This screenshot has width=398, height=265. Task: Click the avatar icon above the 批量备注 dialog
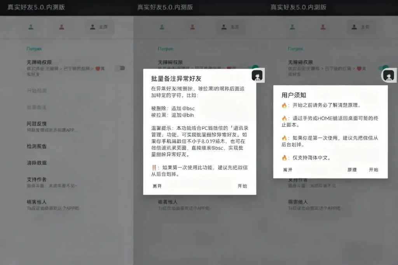click(x=257, y=76)
